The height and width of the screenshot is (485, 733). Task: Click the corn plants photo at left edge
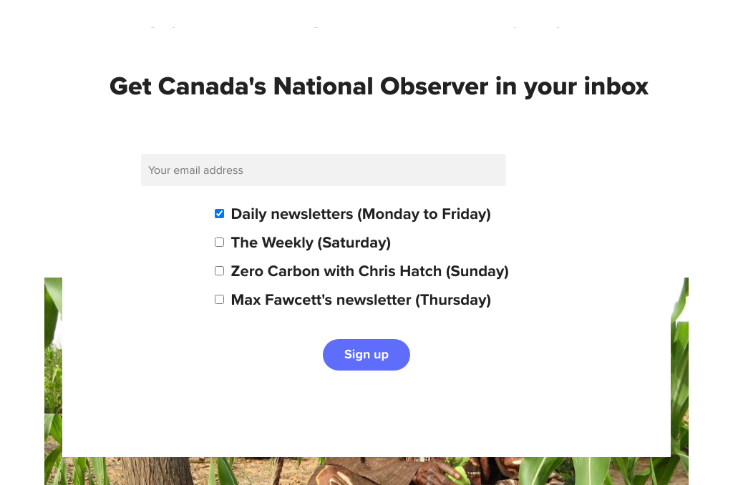tap(53, 372)
